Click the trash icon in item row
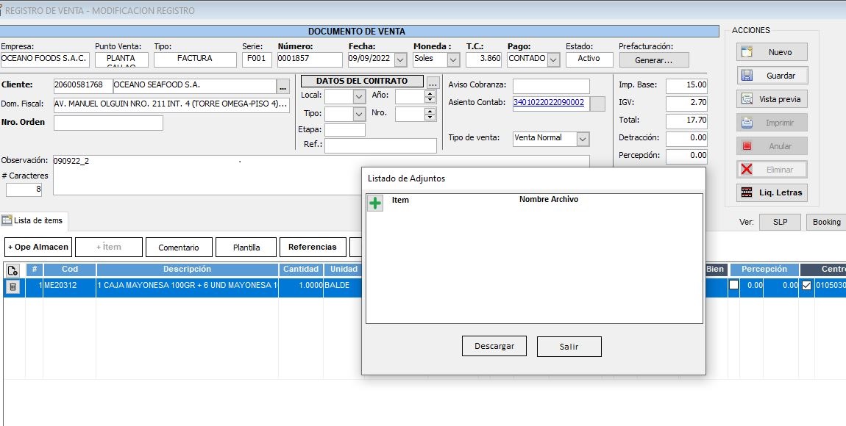846x426 pixels. [x=13, y=287]
